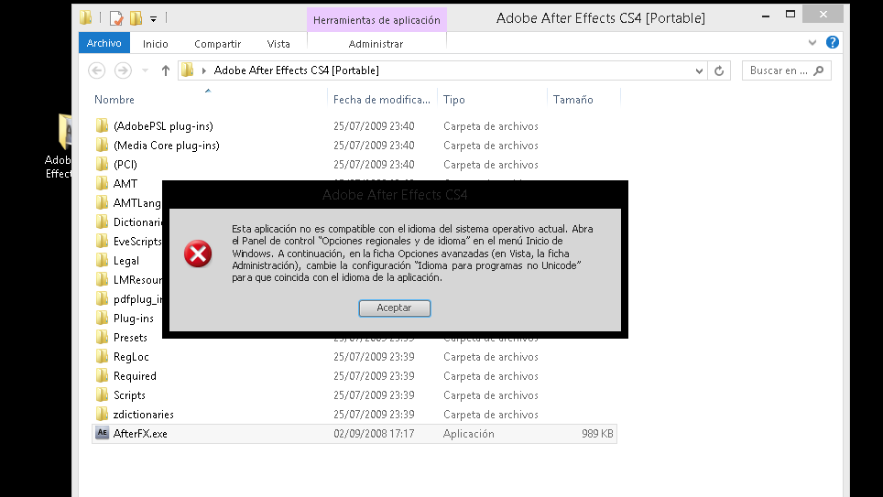
Task: Select the (AdobePSL plug-ins) folder icon
Action: point(102,125)
